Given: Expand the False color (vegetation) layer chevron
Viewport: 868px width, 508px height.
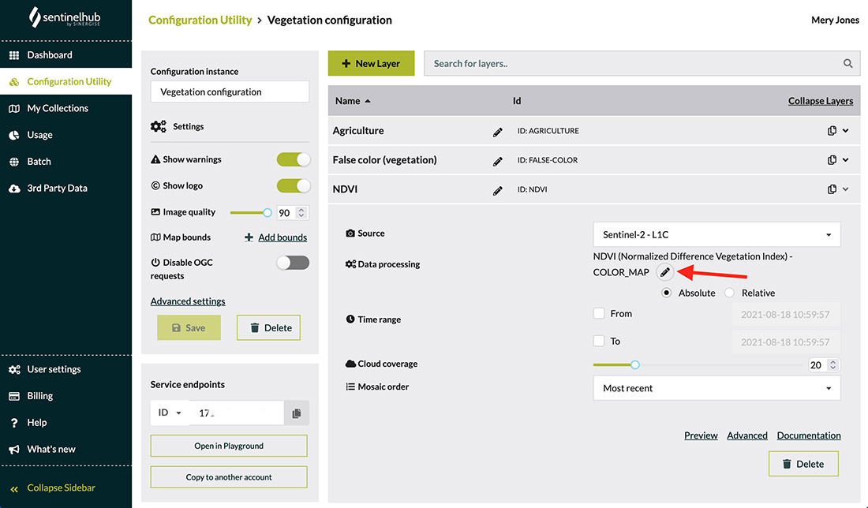Looking at the screenshot, I should click(x=845, y=160).
